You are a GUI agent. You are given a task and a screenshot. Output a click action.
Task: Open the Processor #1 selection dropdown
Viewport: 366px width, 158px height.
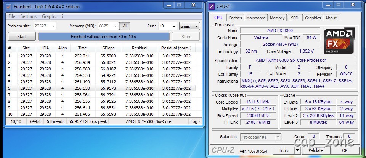click(x=261, y=137)
